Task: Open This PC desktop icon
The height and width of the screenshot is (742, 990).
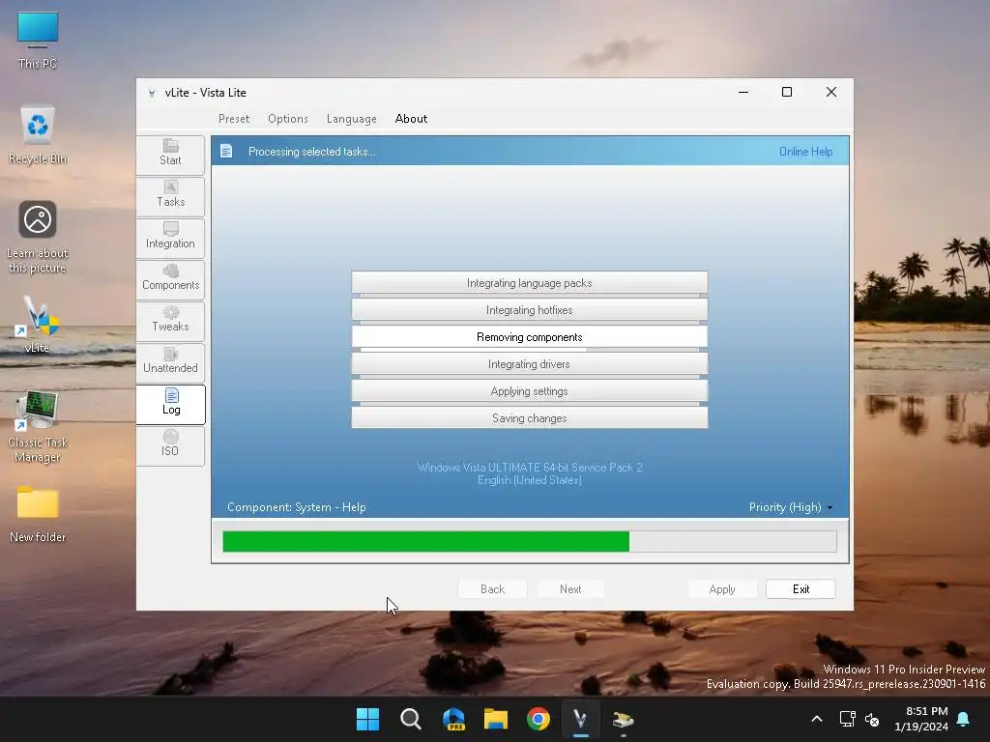Action: click(x=38, y=41)
